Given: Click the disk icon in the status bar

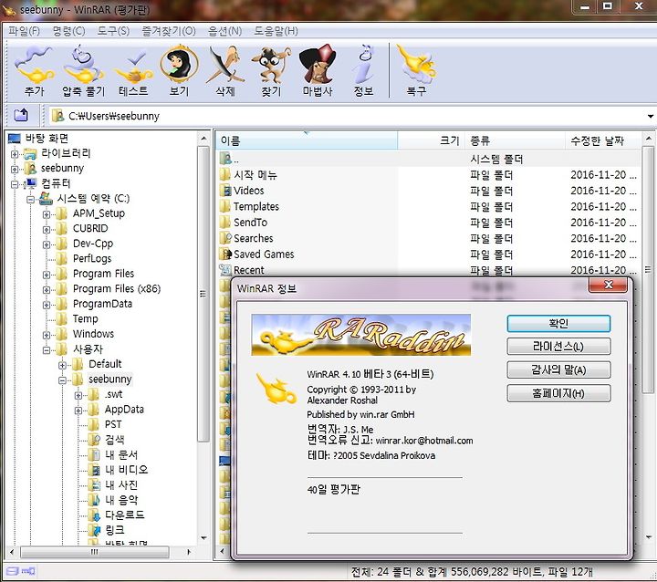Looking at the screenshot, I should point(13,571).
